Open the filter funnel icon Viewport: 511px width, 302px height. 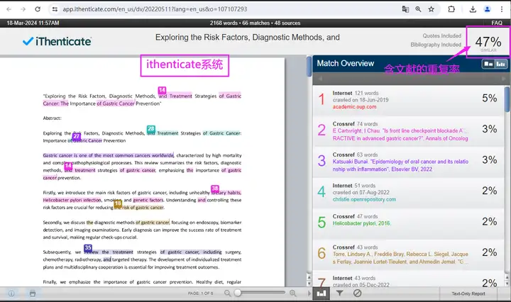(339, 293)
